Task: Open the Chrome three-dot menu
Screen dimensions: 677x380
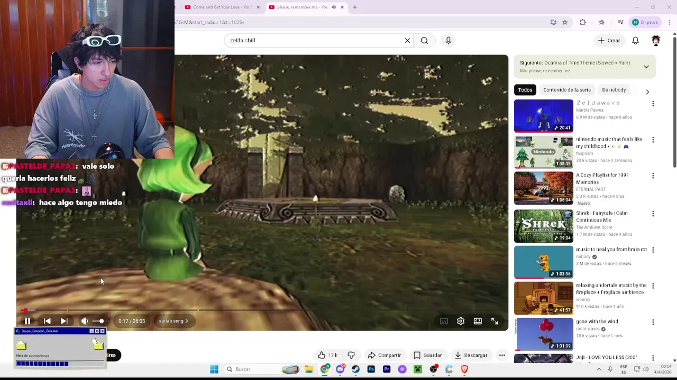Action: pyautogui.click(x=670, y=22)
